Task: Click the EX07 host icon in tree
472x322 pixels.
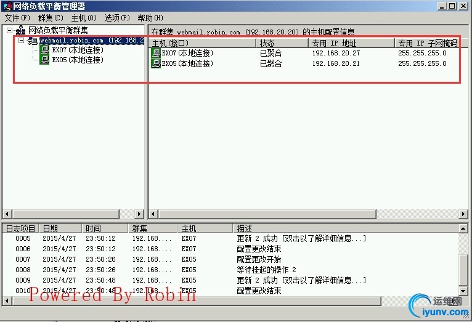Action: tap(44, 50)
